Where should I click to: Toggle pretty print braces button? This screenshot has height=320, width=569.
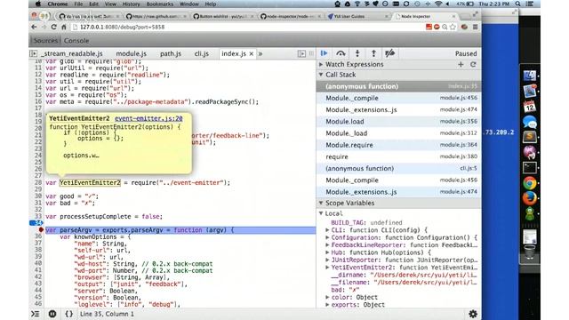coord(69,314)
